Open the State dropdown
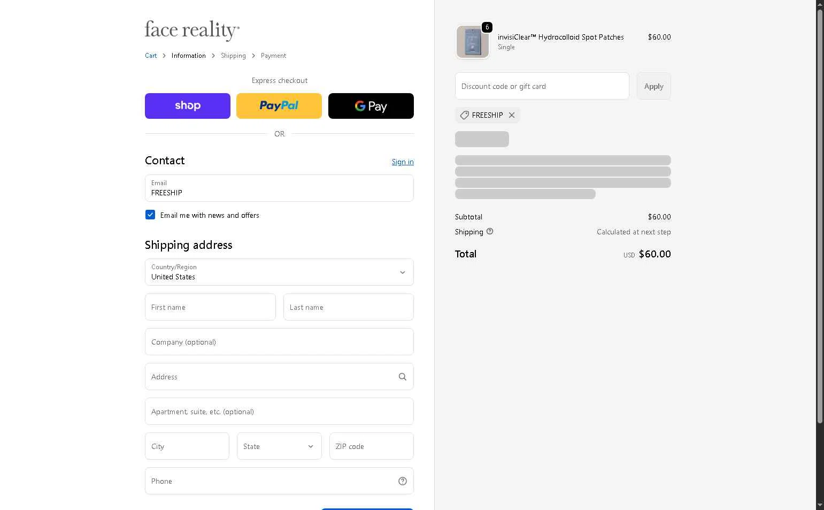Image resolution: width=824 pixels, height=510 pixels. [x=279, y=446]
